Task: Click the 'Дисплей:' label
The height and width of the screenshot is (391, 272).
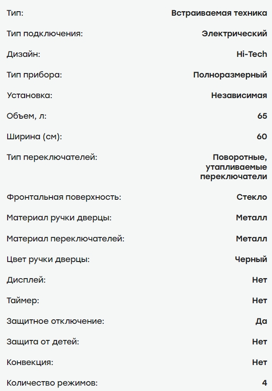Action: click(x=26, y=280)
